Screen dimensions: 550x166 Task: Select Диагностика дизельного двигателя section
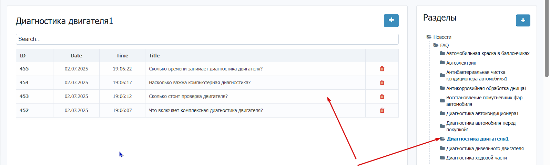click(485, 148)
